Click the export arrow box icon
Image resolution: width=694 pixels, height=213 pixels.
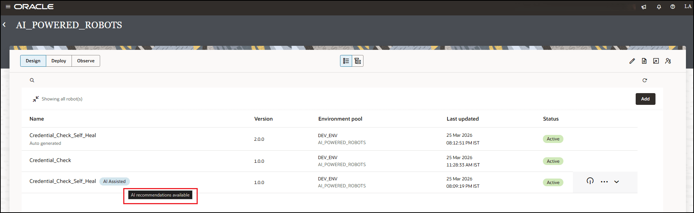click(656, 61)
